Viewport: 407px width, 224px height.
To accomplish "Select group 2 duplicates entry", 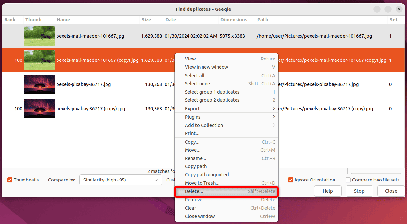I will pos(226,100).
